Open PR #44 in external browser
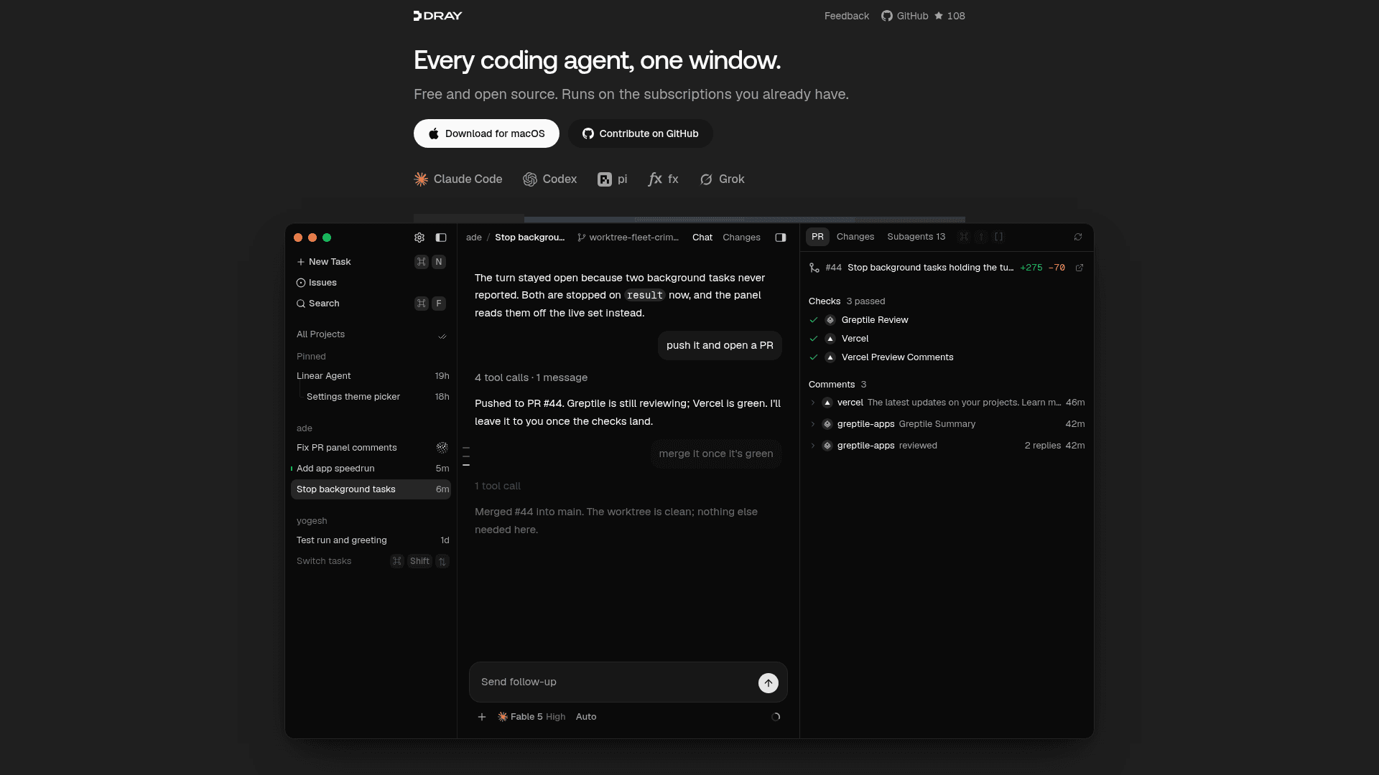The height and width of the screenshot is (775, 1379). [x=1079, y=268]
